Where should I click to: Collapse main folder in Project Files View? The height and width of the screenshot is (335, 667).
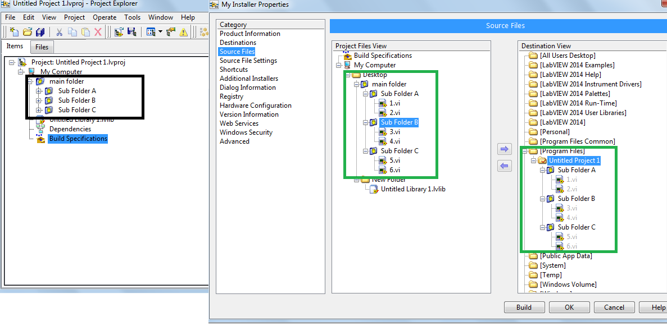coord(356,84)
